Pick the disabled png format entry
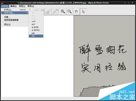Screen dimensions: 136x101 pyautogui.click(x=36, y=18)
